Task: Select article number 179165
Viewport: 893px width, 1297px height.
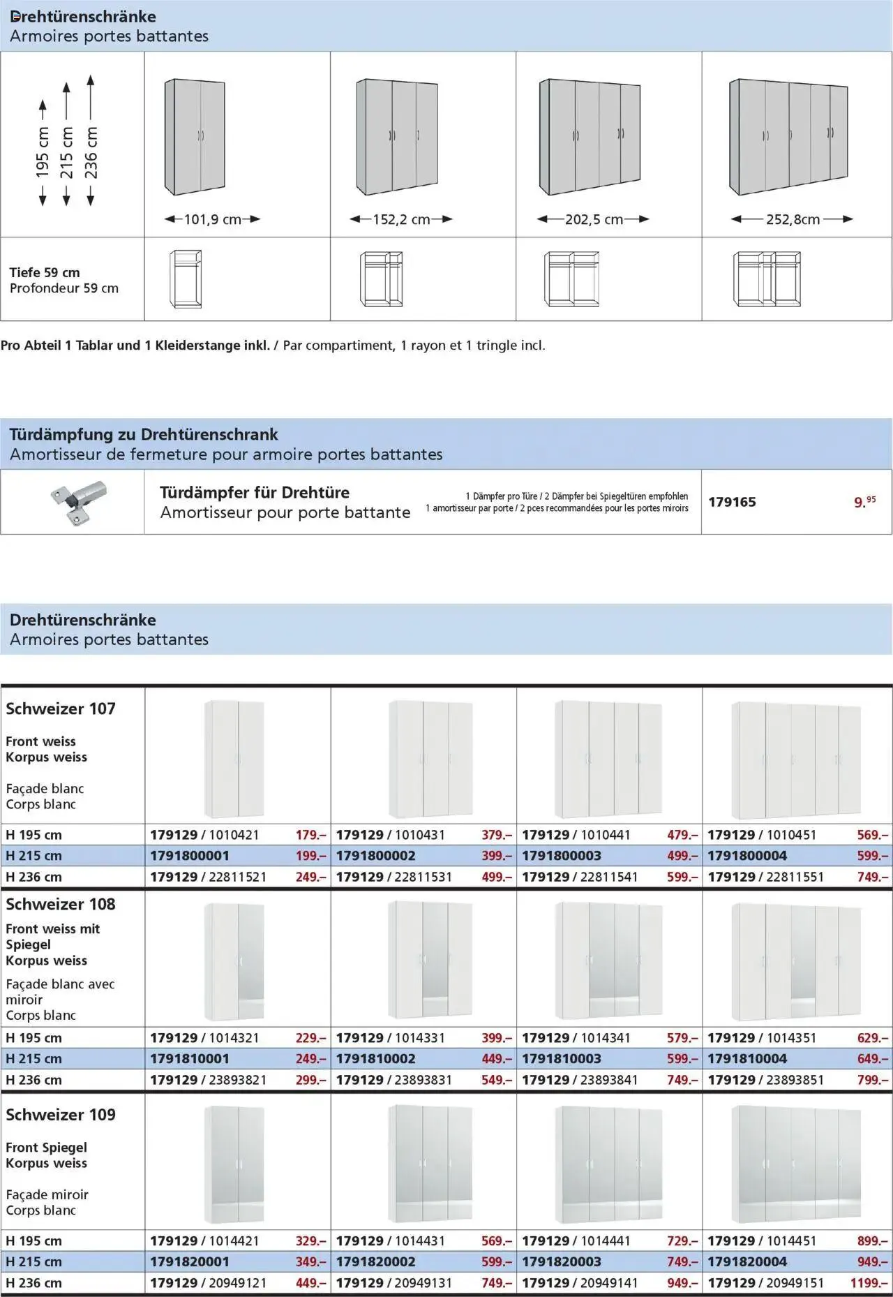Action: click(x=732, y=502)
